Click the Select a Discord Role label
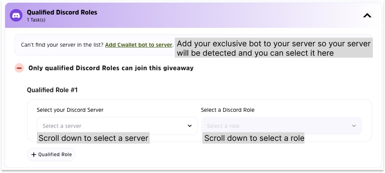Screen dimensions: 385x173 227,110
